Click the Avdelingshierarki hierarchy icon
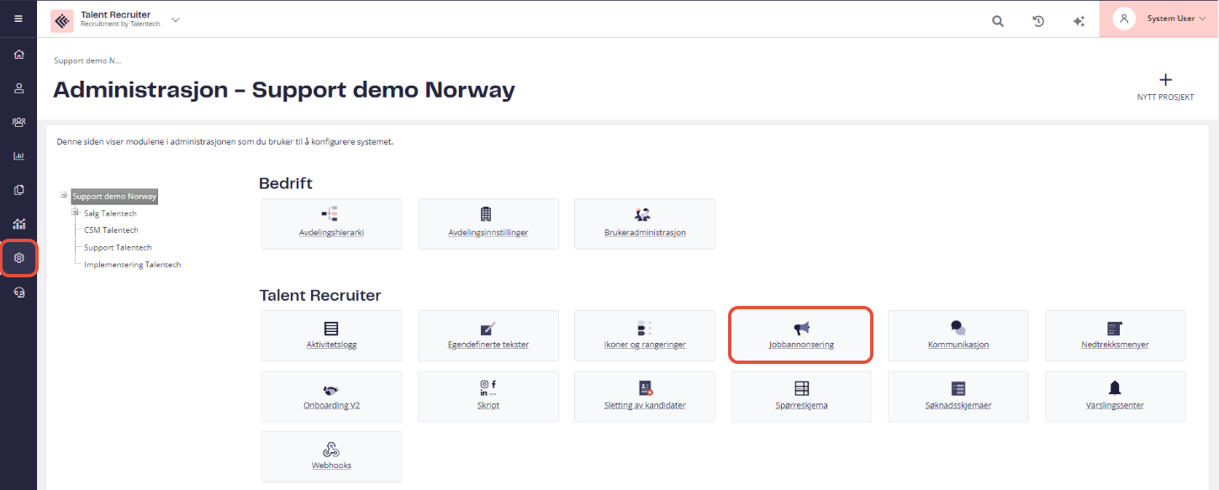1219x490 pixels. click(330, 213)
